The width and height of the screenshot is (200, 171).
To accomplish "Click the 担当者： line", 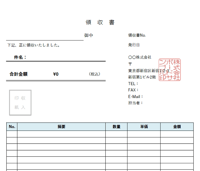I will coord(135,103).
